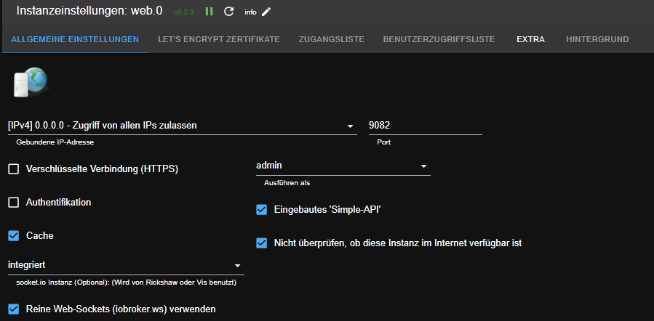Click the pencil edit icon
Viewport: 654px width, 321px height.
point(266,12)
